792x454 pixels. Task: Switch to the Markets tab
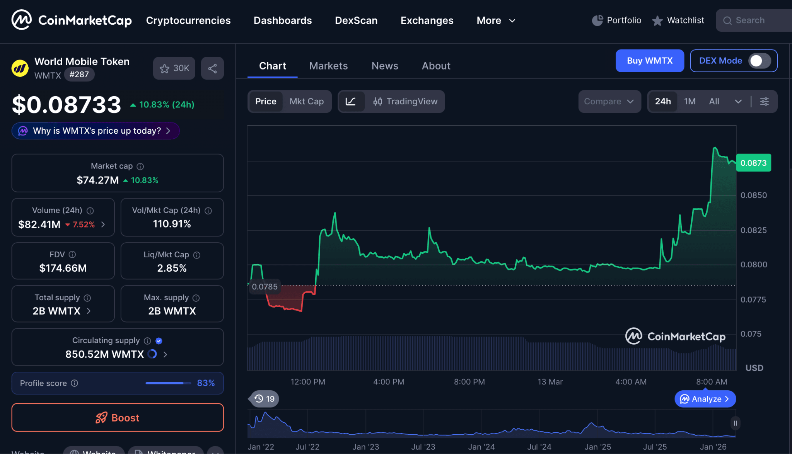point(328,66)
